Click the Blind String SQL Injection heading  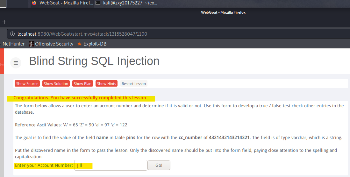point(94,61)
